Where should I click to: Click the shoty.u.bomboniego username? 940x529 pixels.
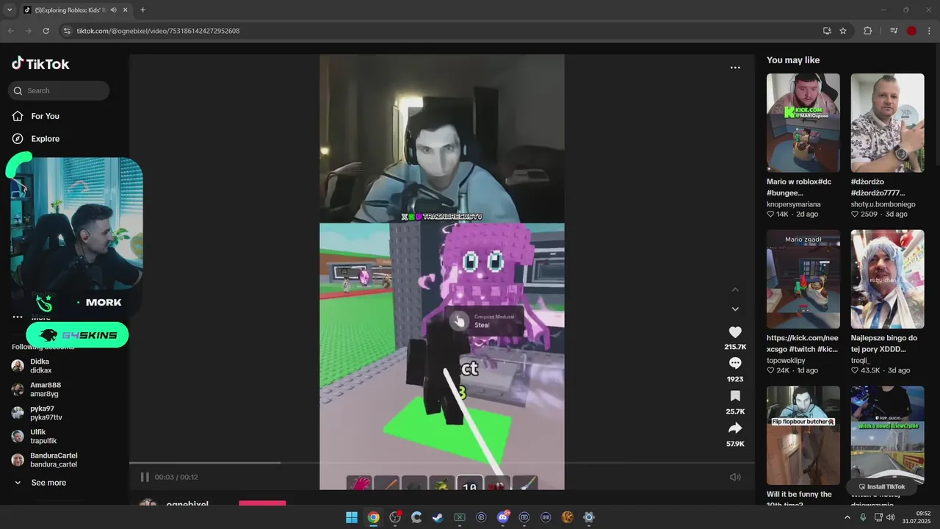click(883, 204)
